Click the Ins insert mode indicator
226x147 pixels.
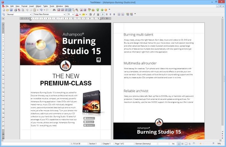click(x=173, y=144)
